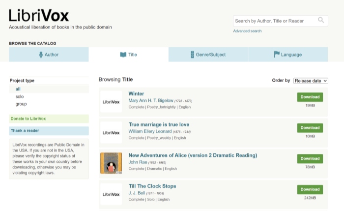
Task: Open the Order by Release date dropdown
Action: [311, 81]
